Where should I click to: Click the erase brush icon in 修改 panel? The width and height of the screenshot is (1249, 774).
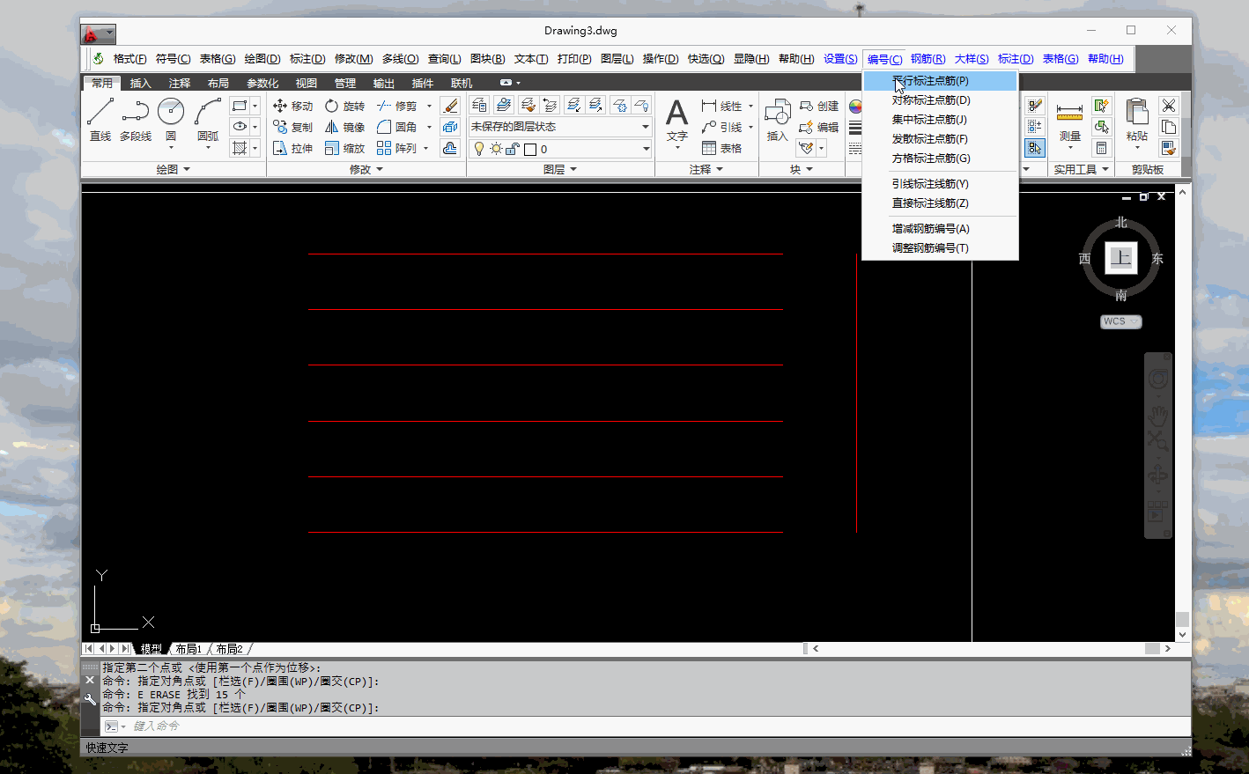click(450, 106)
